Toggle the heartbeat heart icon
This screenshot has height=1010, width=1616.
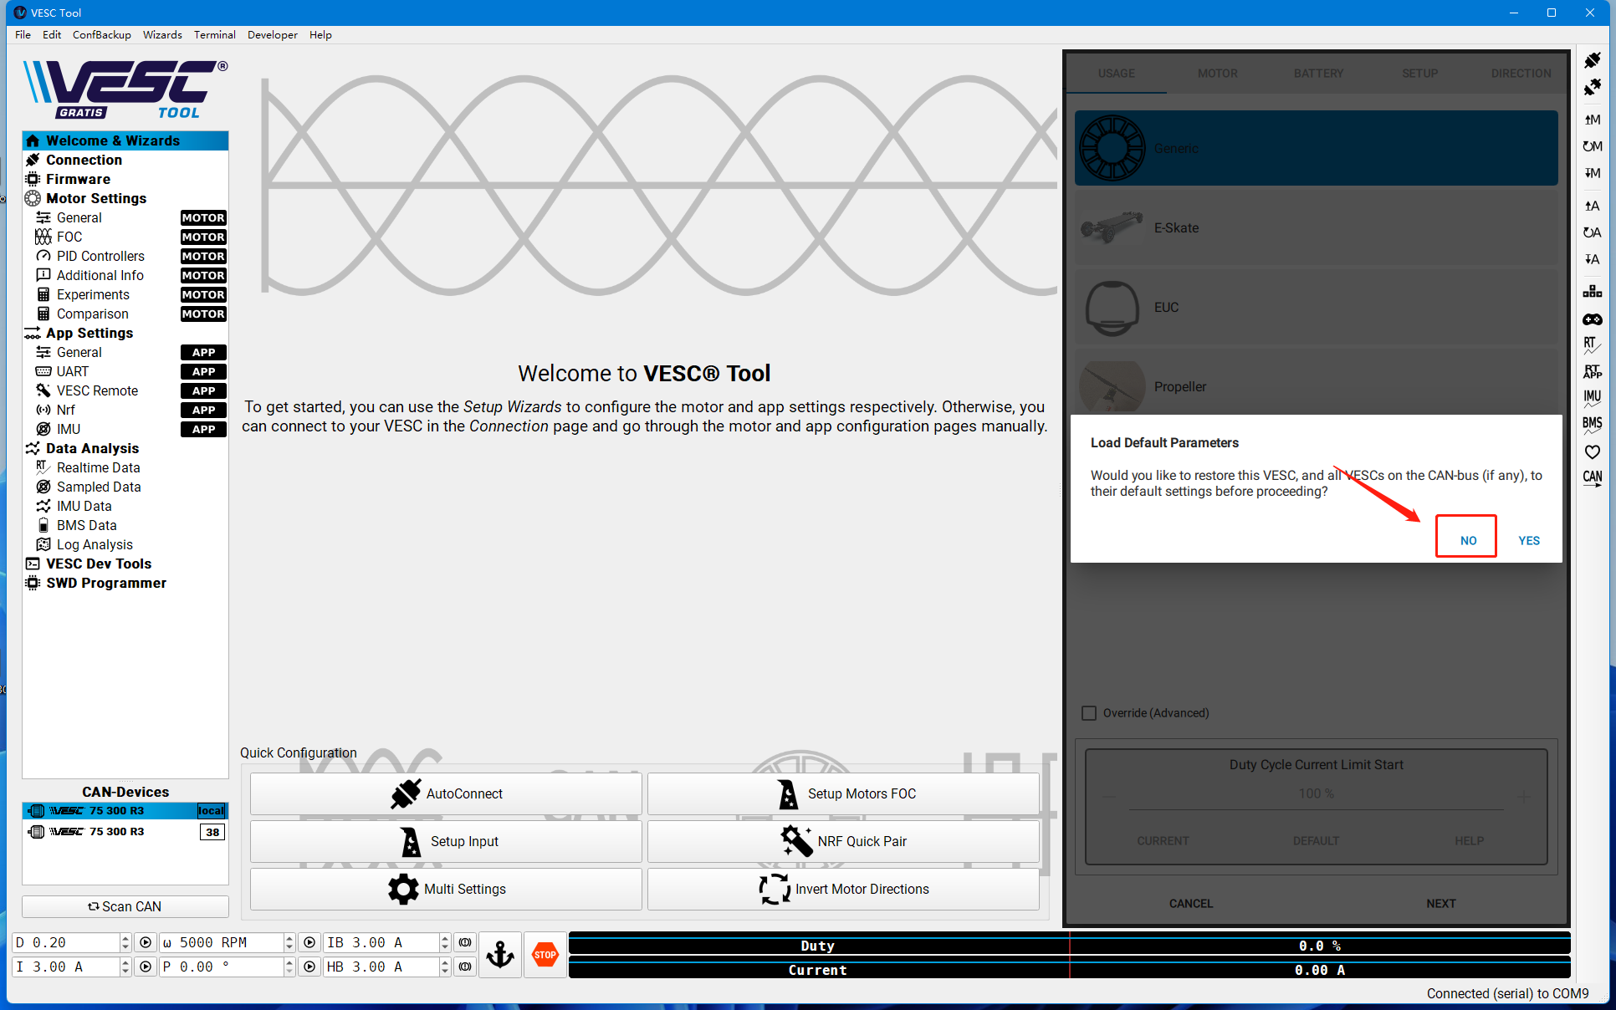1592,451
